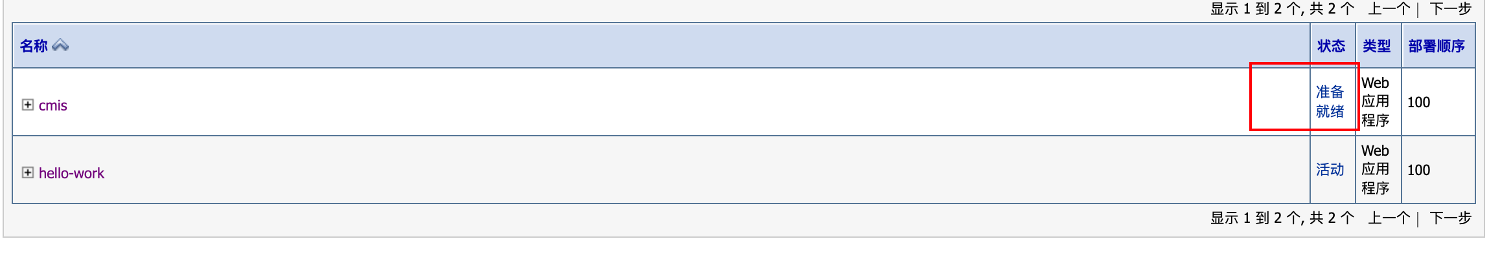Screen dimensions: 1489x261
Task: Open the cmis deployment link
Action: click(52, 105)
